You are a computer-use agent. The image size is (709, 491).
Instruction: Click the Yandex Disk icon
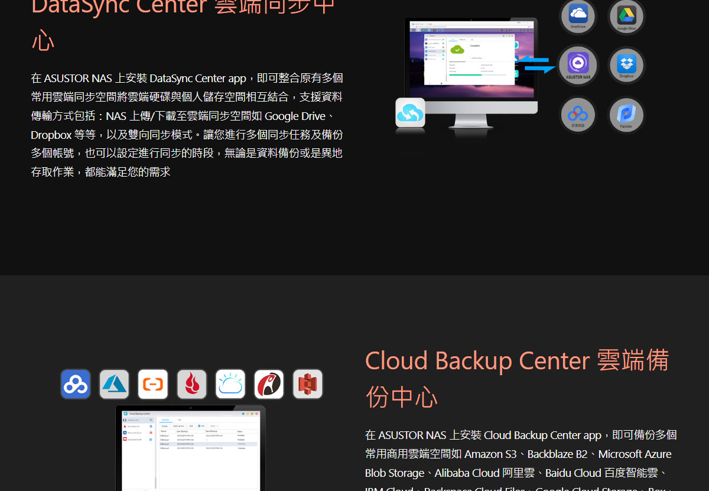tap(626, 115)
